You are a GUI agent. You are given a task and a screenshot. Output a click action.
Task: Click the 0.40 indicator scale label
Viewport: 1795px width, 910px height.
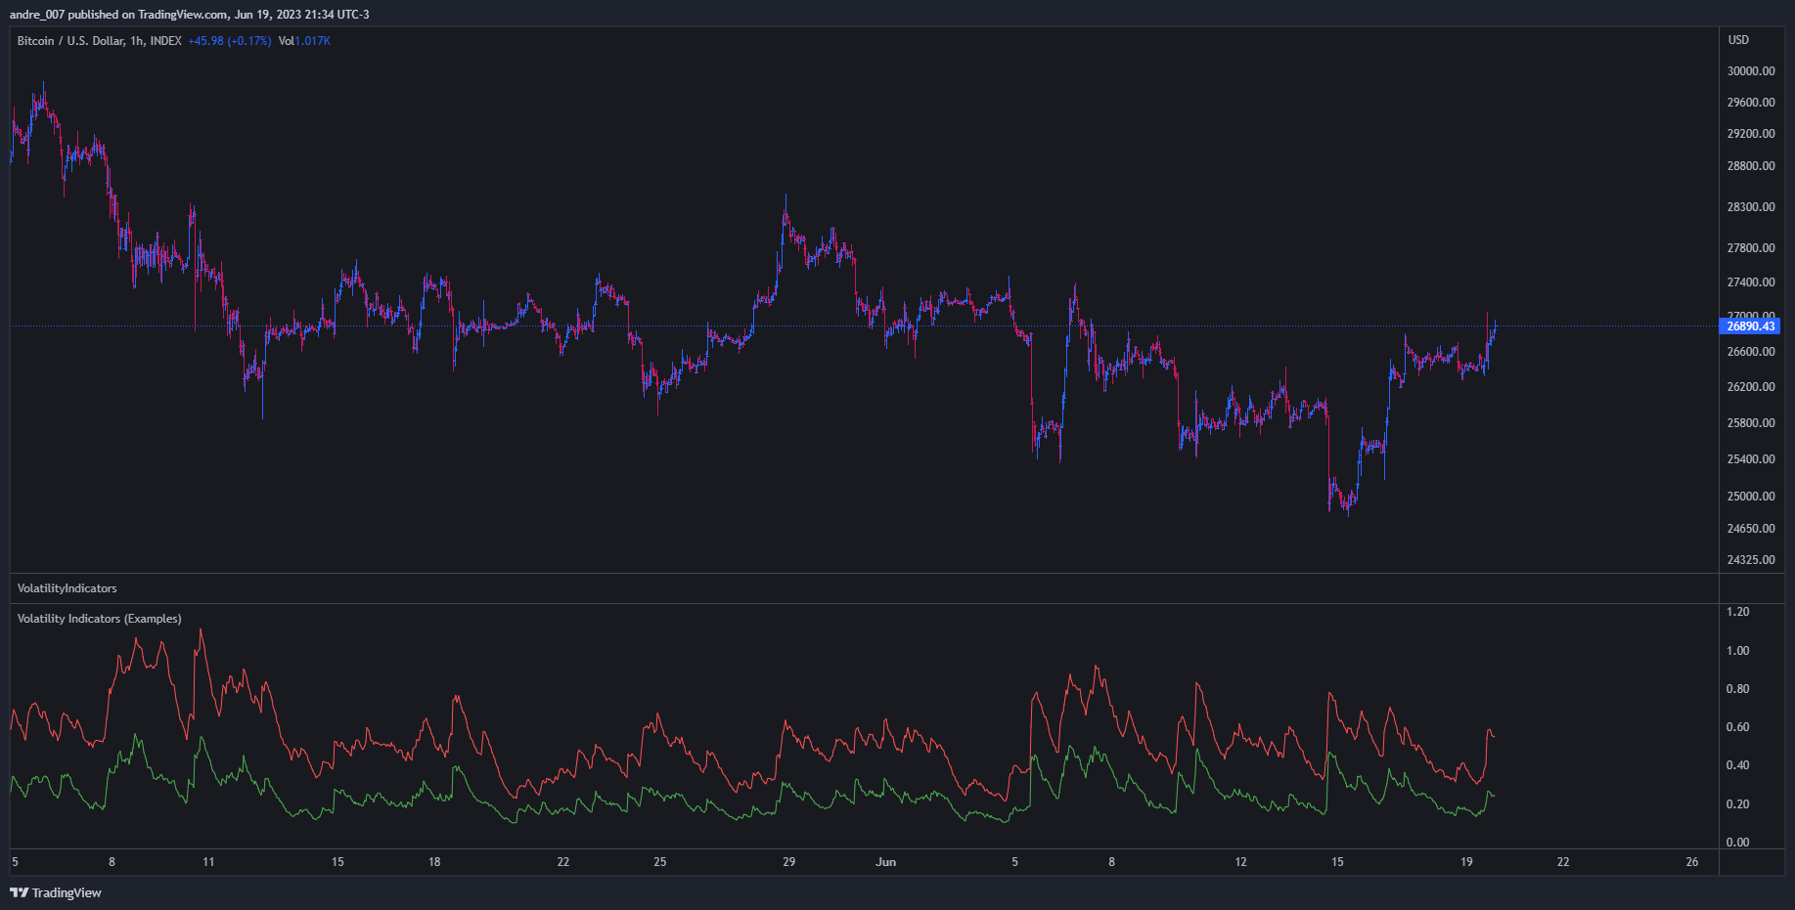pos(1738,765)
